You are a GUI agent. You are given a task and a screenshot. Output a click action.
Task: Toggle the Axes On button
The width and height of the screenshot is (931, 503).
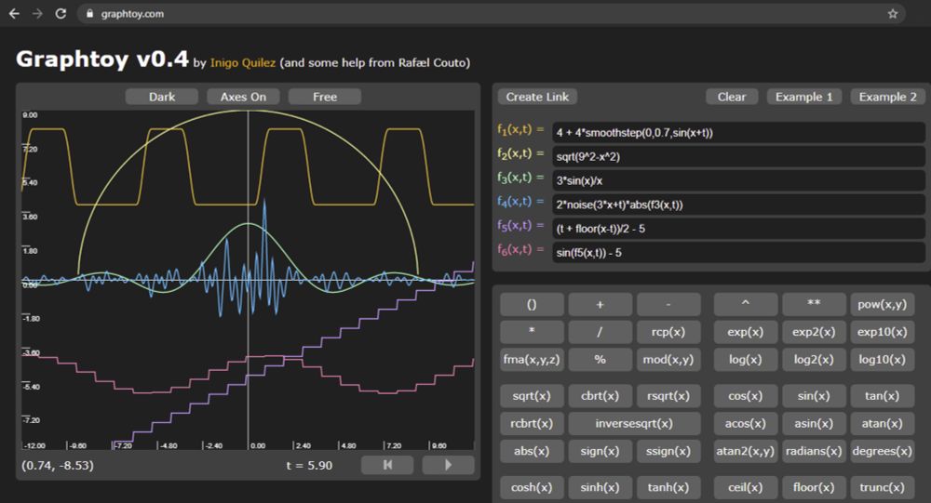click(243, 97)
